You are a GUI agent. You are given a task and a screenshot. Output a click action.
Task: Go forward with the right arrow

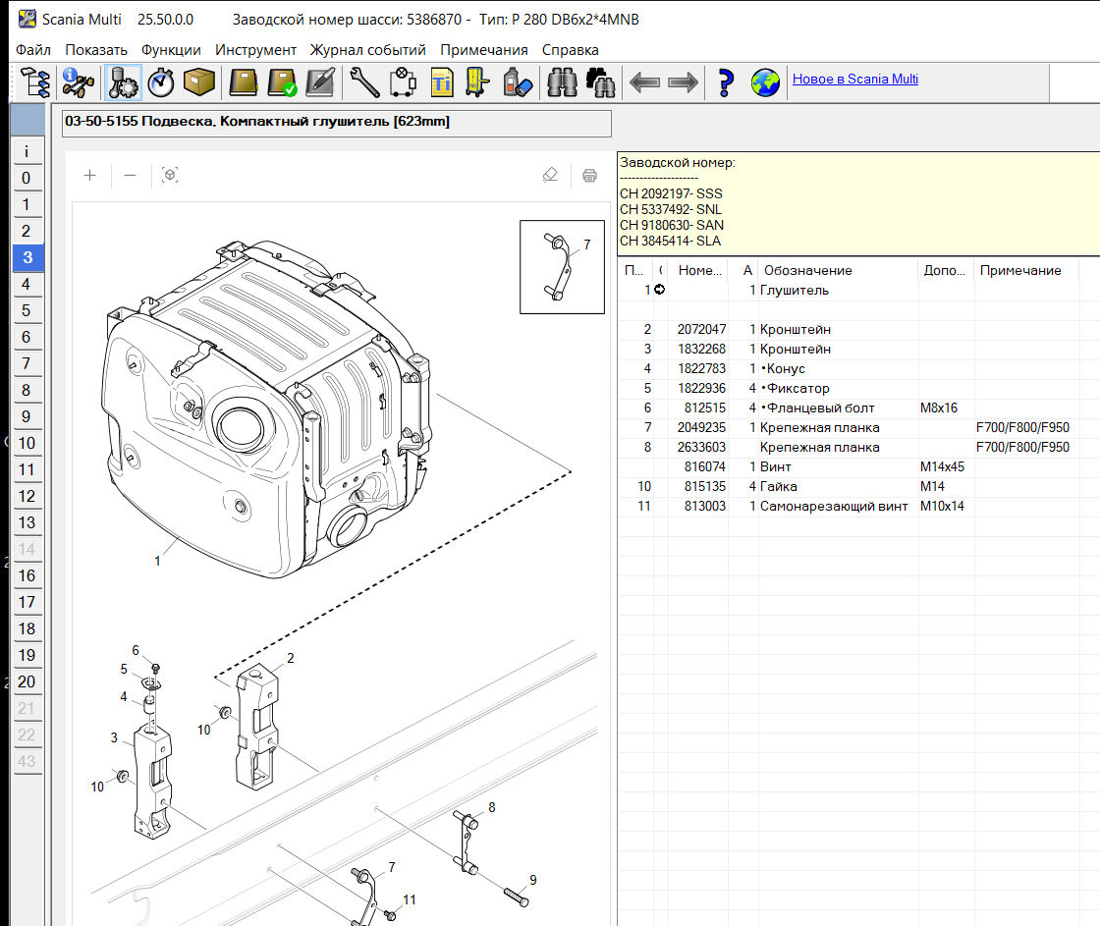(684, 82)
